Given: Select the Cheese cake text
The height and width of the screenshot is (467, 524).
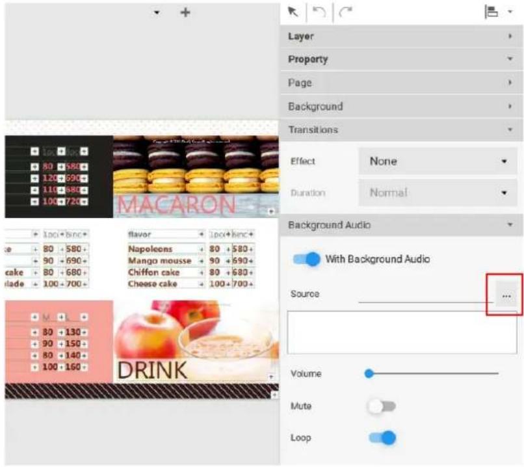Looking at the screenshot, I should 152,284.
